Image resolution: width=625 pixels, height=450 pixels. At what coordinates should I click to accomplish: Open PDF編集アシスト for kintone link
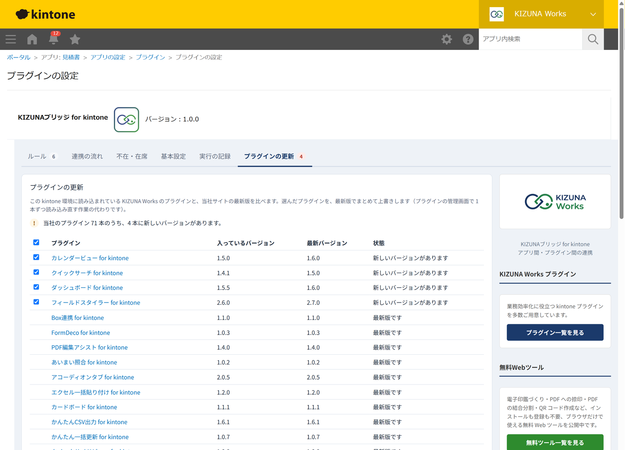click(89, 348)
